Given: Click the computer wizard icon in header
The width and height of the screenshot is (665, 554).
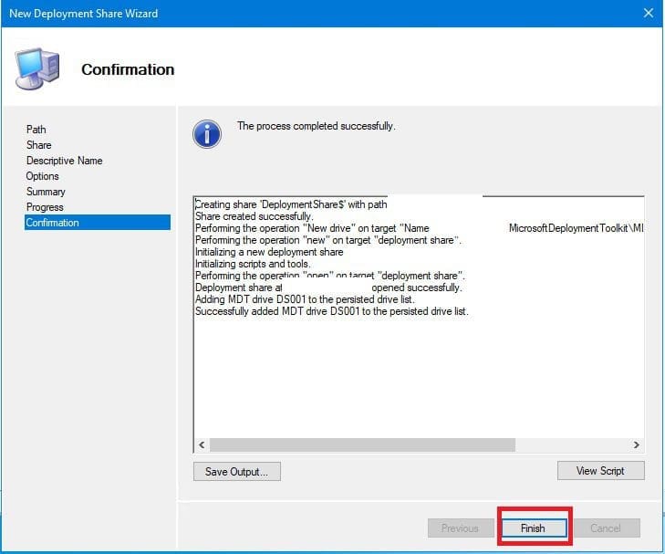Looking at the screenshot, I should [x=36, y=68].
